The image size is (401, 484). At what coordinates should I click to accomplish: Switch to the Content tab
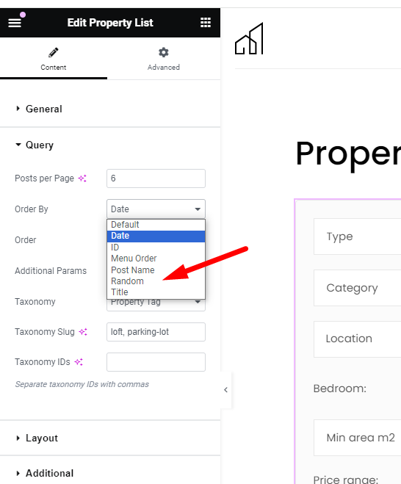(x=54, y=59)
